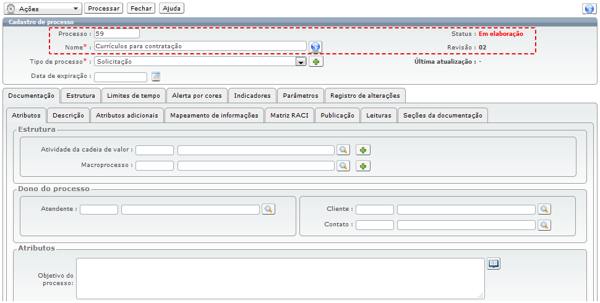600x303 pixels.
Task: Click the Ajuda button
Action: 171,9
